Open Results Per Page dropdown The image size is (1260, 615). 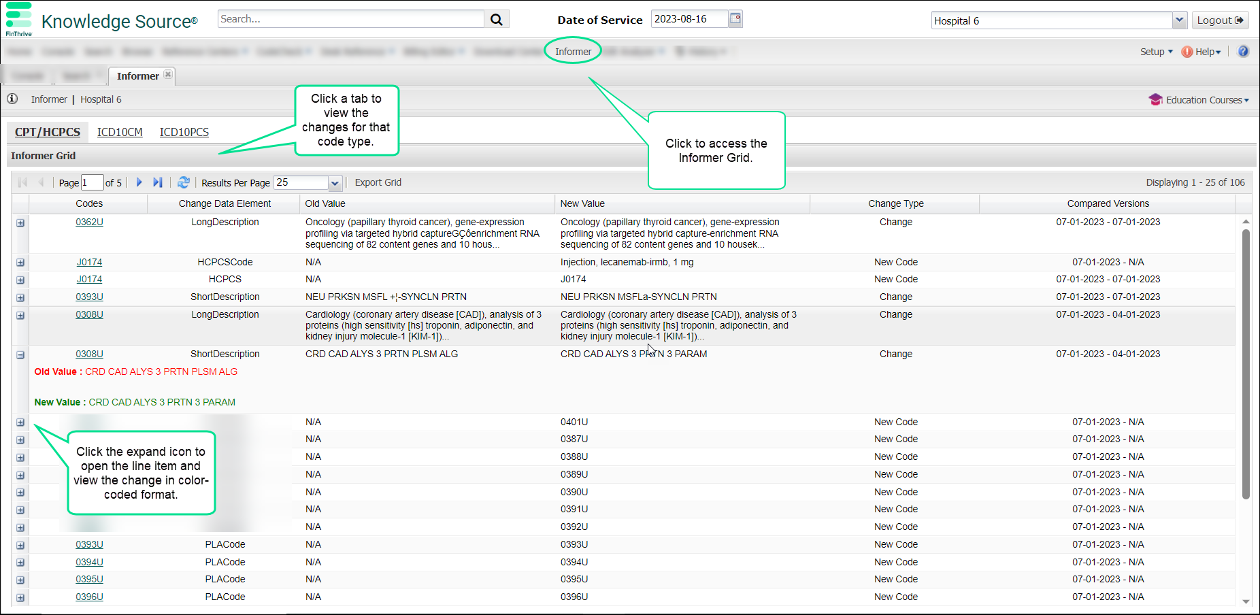[x=334, y=183]
